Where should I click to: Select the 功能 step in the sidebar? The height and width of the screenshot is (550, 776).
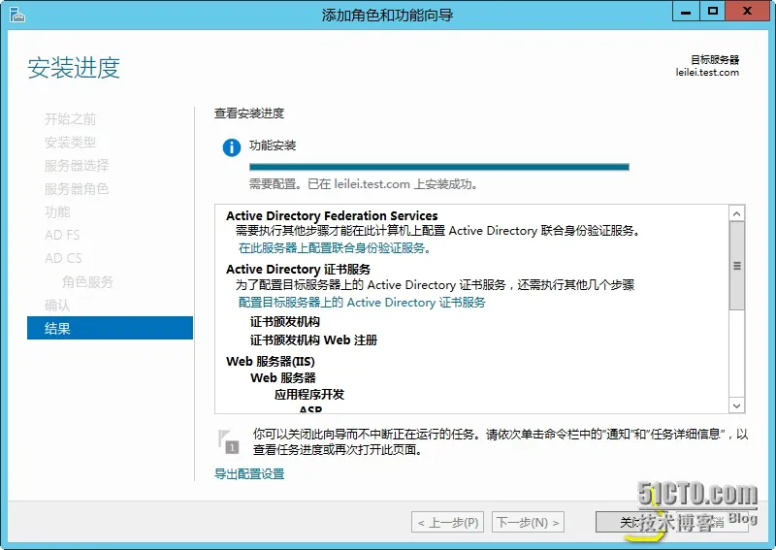point(57,212)
